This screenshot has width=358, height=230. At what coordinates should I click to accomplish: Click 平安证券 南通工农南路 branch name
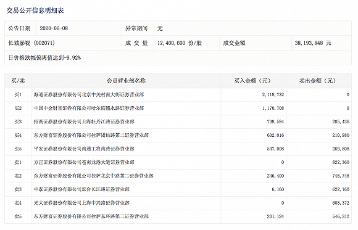click(x=84, y=149)
